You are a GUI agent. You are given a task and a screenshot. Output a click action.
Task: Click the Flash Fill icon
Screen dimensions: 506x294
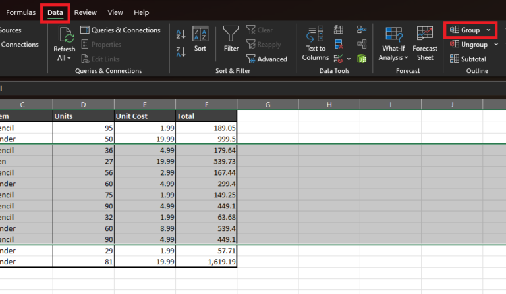(339, 30)
